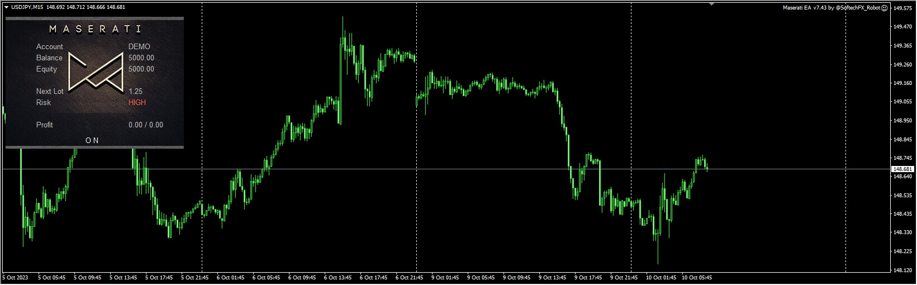Click the MASERATI panel title
Image resolution: width=917 pixels, height=285 pixels.
point(95,29)
